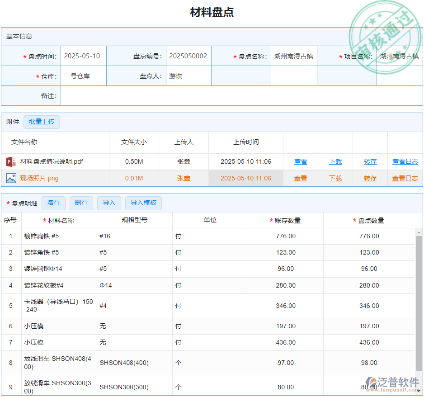Click the 批量上传 upload button
Image resolution: width=424 pixels, height=397 pixels.
(x=42, y=122)
